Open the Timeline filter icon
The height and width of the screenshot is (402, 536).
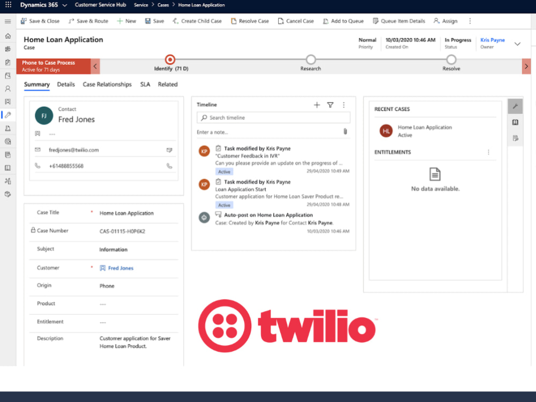click(x=330, y=105)
